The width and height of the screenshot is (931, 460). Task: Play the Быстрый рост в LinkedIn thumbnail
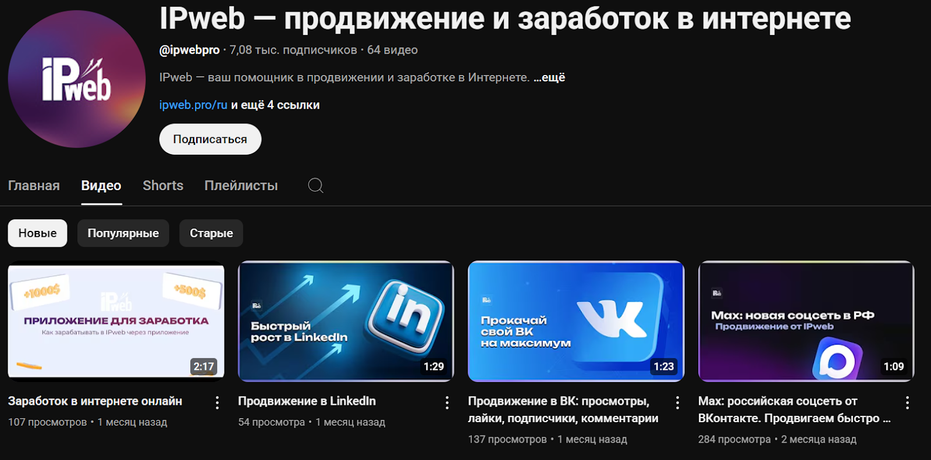(346, 321)
